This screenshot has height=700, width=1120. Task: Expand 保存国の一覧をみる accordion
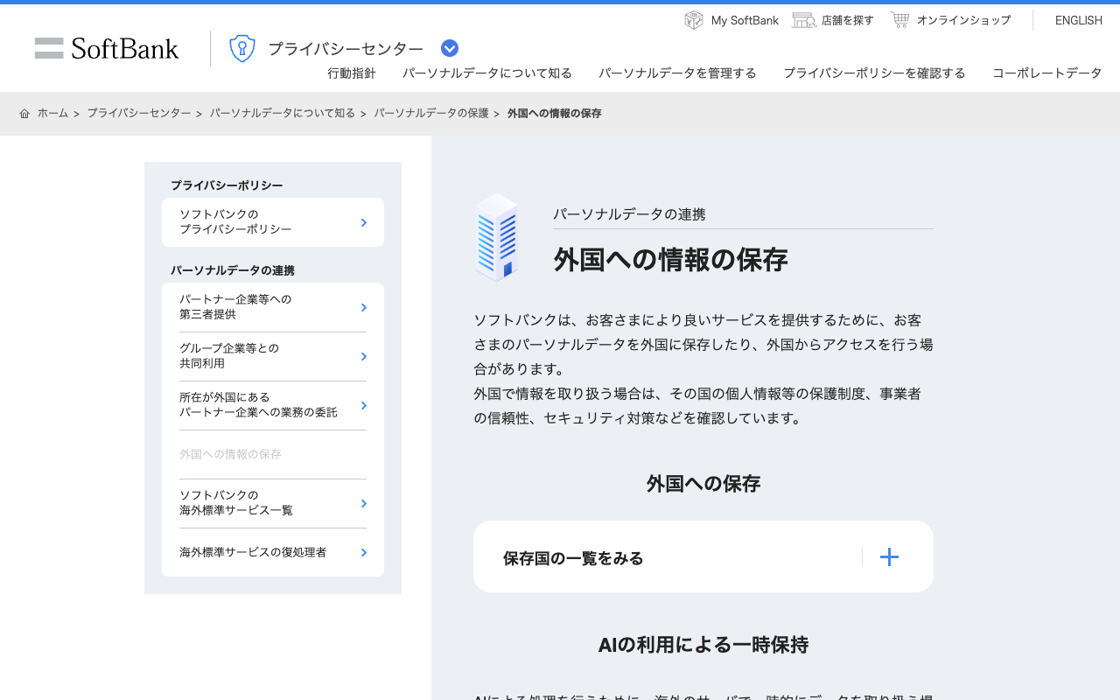[703, 556]
